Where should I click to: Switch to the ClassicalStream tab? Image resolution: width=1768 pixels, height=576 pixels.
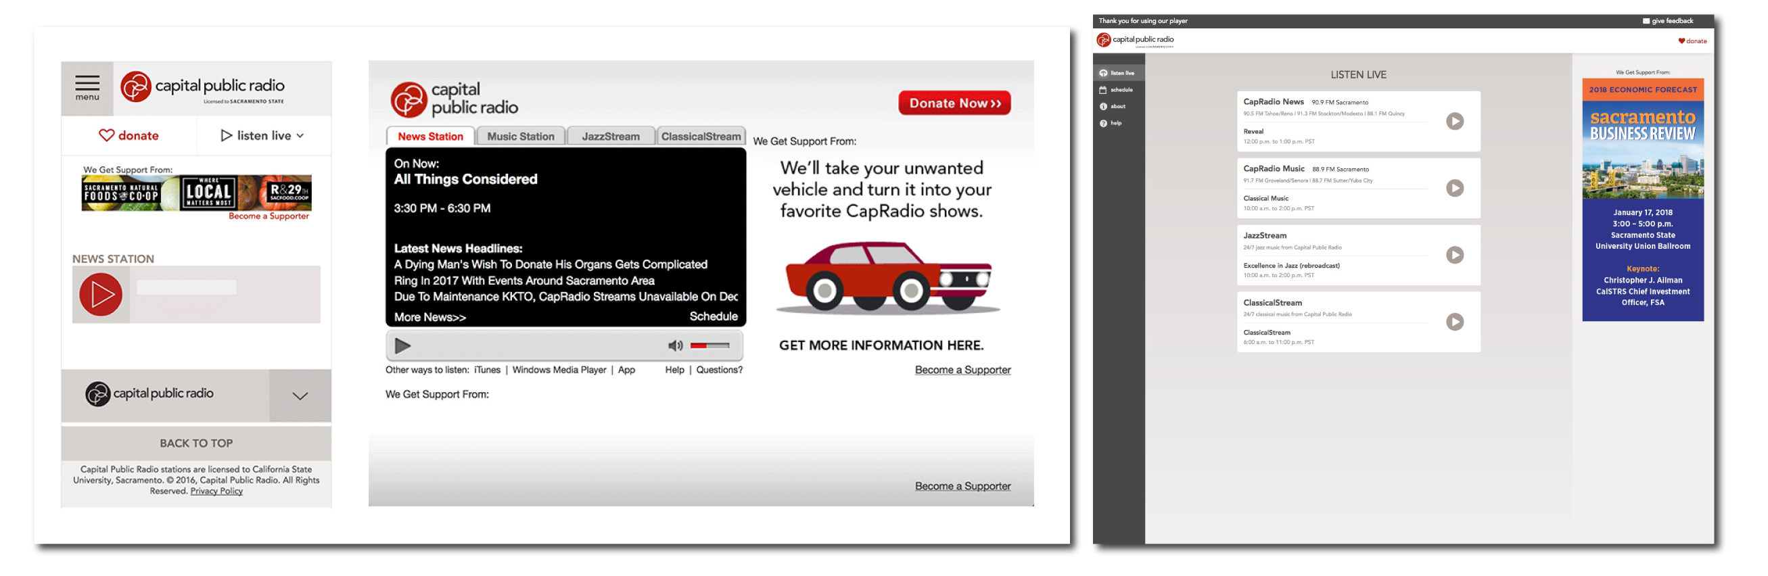pos(701,137)
